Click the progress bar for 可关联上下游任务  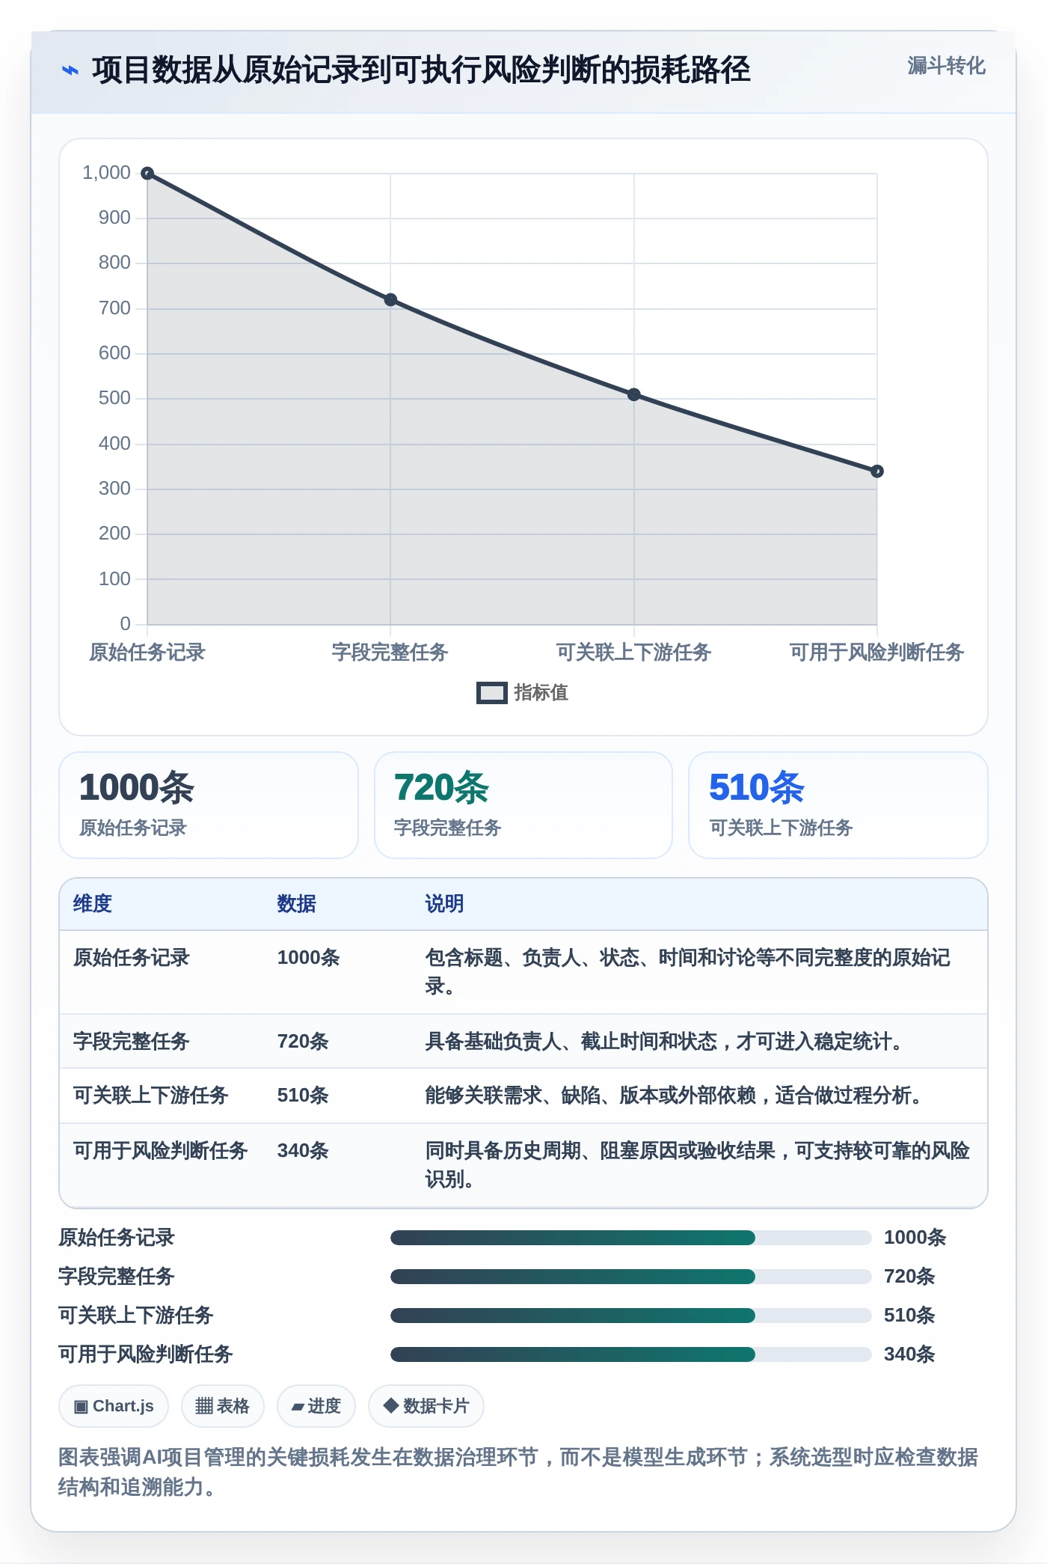tap(630, 1316)
